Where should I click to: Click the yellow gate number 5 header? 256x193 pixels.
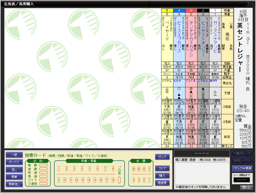[167, 11]
